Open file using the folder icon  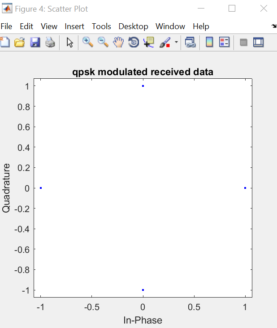(19, 42)
